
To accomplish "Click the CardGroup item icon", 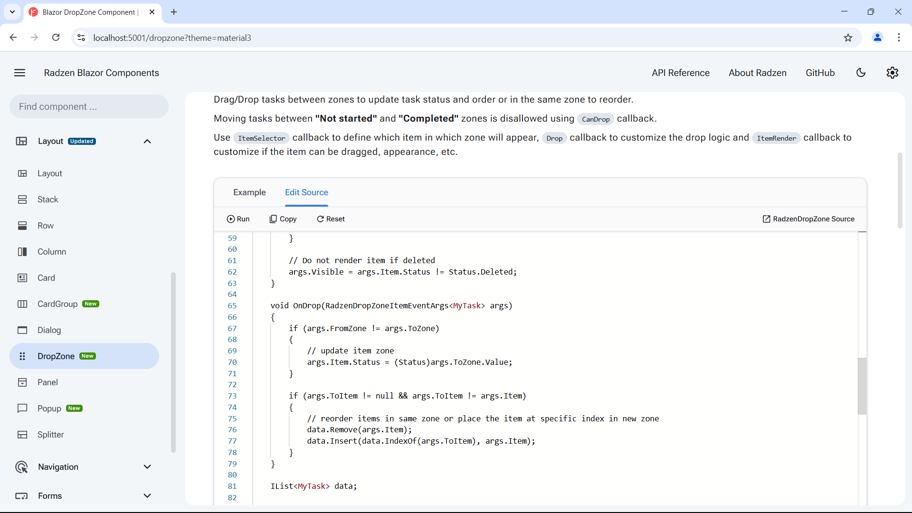I will tap(22, 304).
